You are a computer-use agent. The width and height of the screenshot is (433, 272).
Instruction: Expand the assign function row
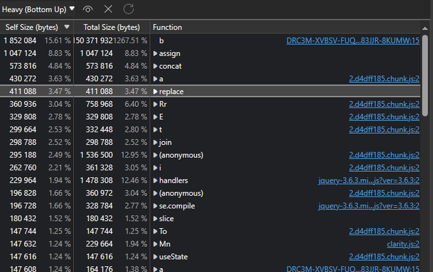click(x=155, y=53)
